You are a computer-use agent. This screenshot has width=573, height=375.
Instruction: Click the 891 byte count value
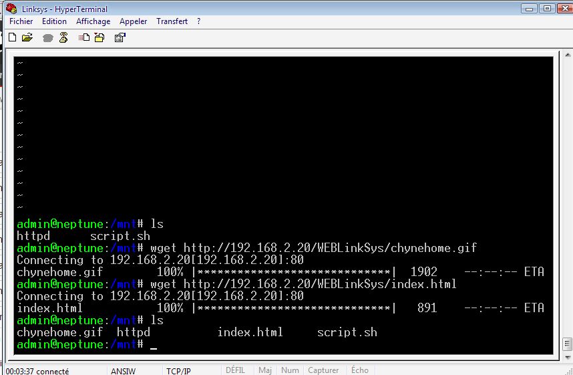[427, 307]
